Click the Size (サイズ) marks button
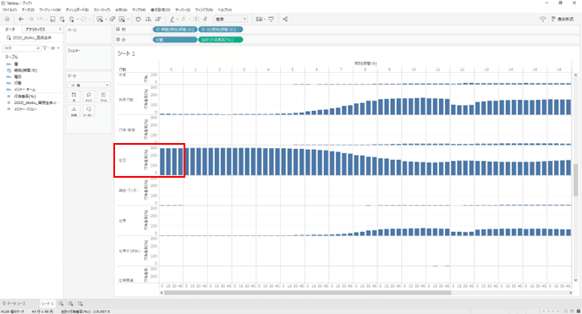The height and width of the screenshot is (314, 582). click(88, 96)
